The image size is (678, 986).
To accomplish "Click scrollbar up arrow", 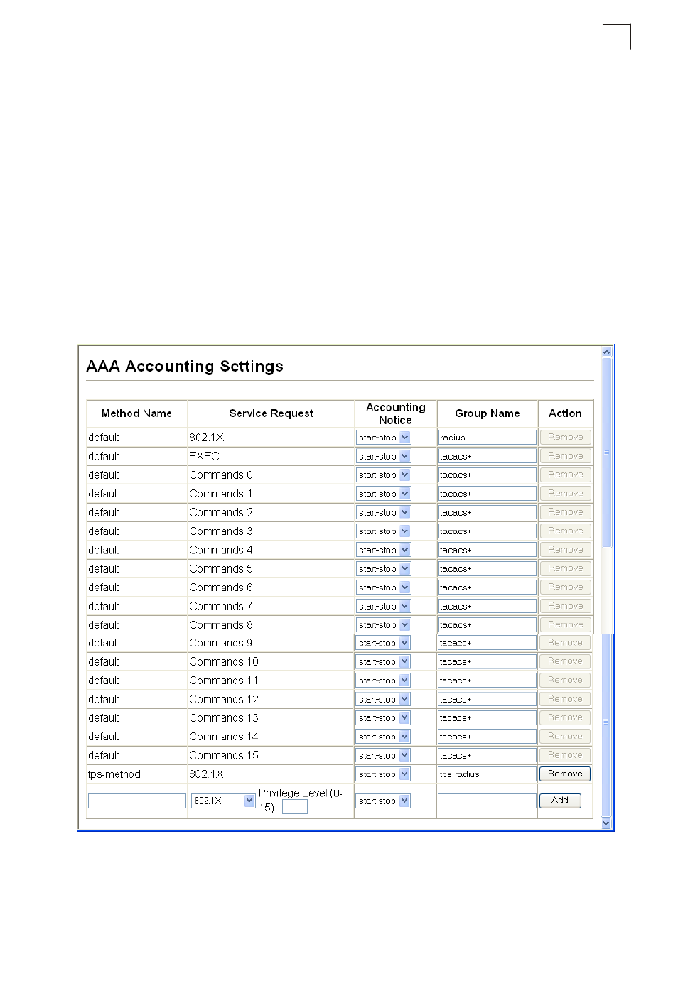I will (606, 352).
